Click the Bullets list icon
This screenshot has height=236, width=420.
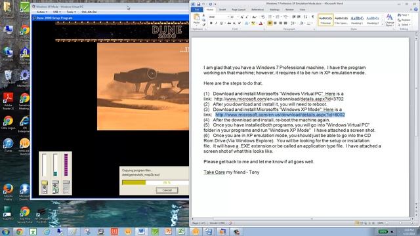(270, 17)
